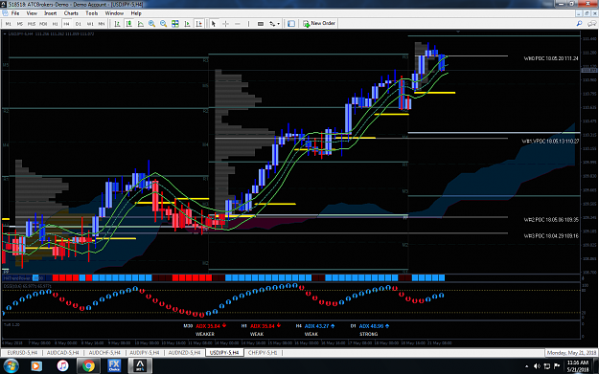Image resolution: width=599 pixels, height=374 pixels.
Task: Open FX Choice app from taskbar
Action: point(114,366)
